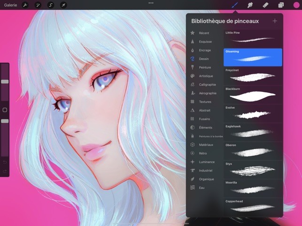This screenshot has width=302, height=226.
Task: Activate the Selection S-ribbon tool
Action: tap(51, 5)
